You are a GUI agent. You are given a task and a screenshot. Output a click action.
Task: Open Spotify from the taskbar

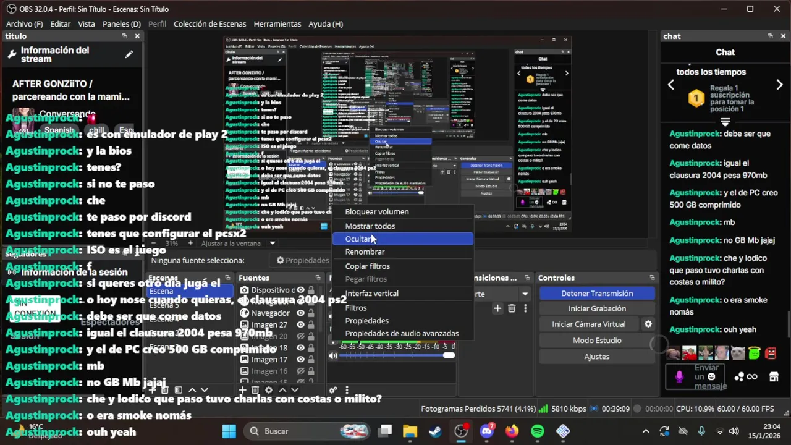pos(537,431)
